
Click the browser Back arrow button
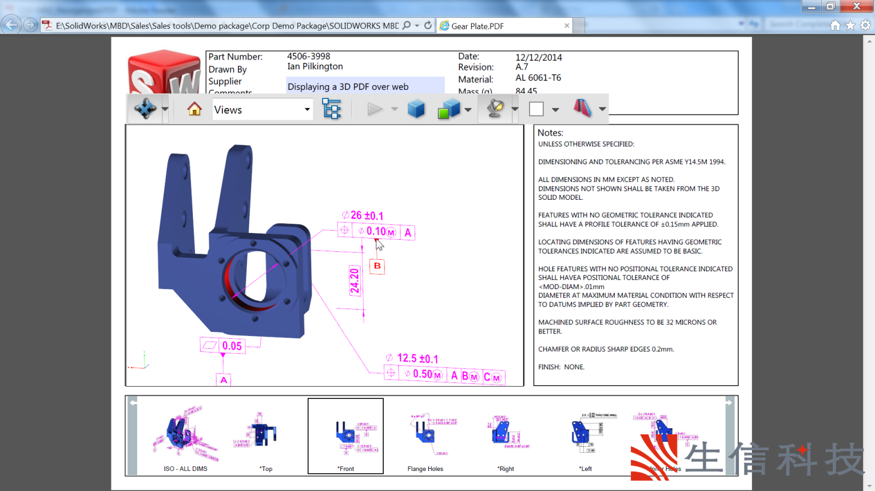point(11,25)
